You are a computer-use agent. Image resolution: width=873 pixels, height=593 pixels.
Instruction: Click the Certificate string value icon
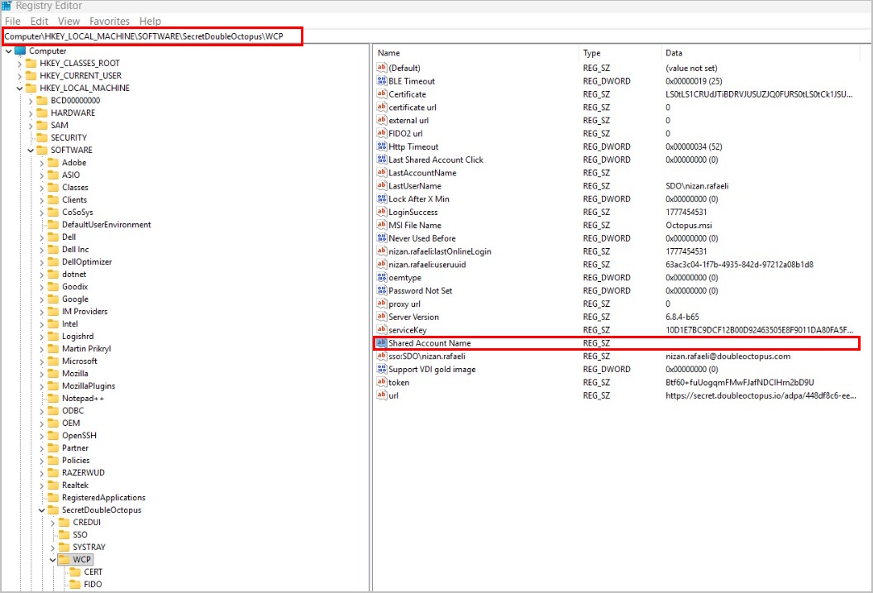point(381,93)
